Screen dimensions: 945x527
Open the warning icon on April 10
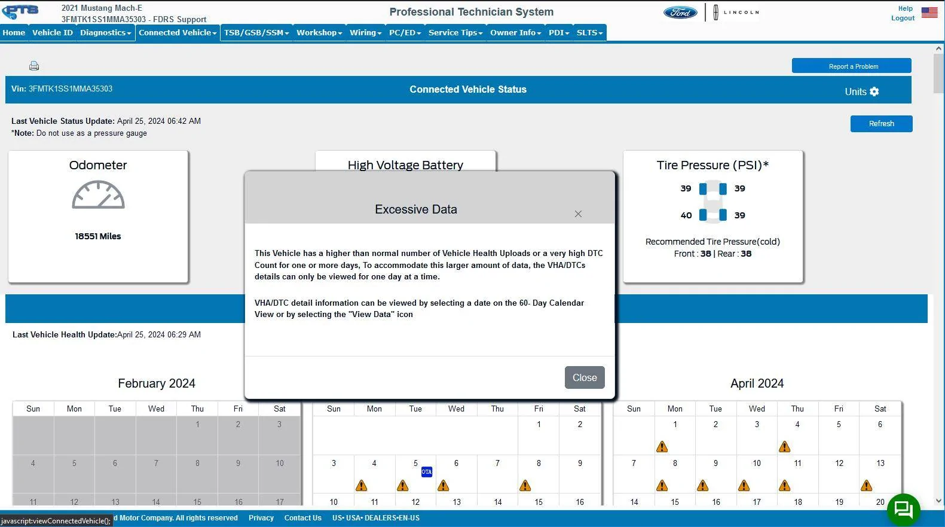[x=744, y=486]
